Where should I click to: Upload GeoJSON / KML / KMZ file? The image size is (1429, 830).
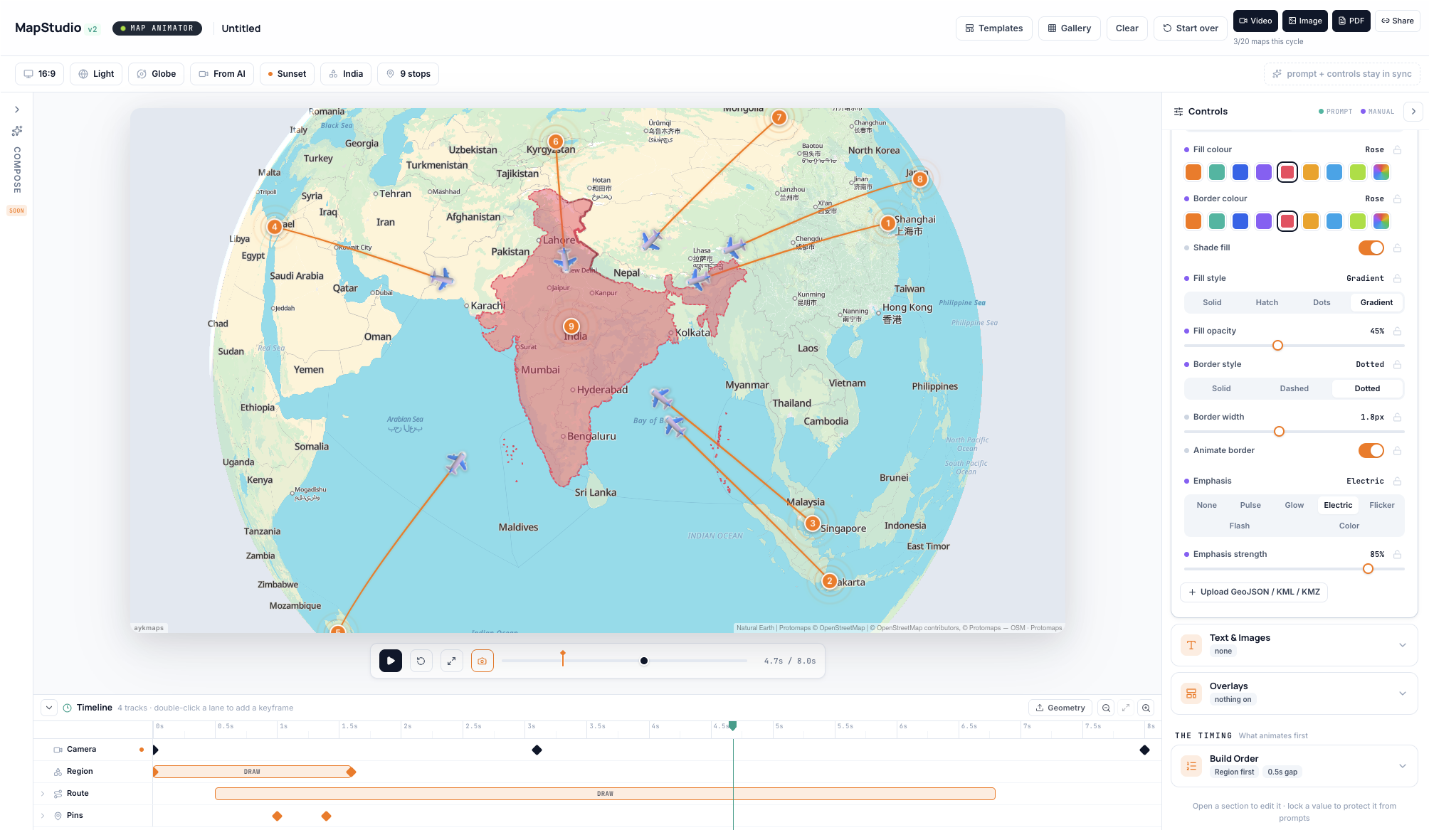click(1254, 592)
